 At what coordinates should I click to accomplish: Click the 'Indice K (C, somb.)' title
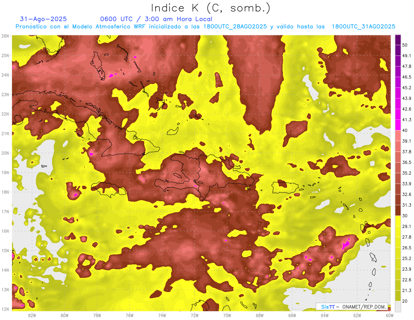coord(211,8)
